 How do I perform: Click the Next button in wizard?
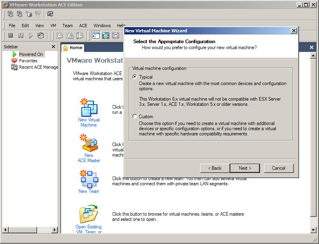(x=245, y=168)
